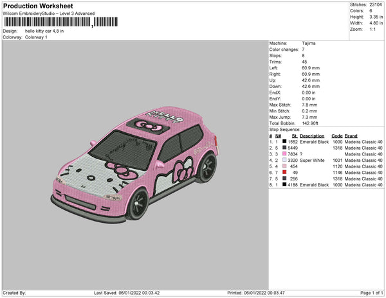Click the 'Stops:' label
This screenshot has height=298, width=386.
point(275,55)
